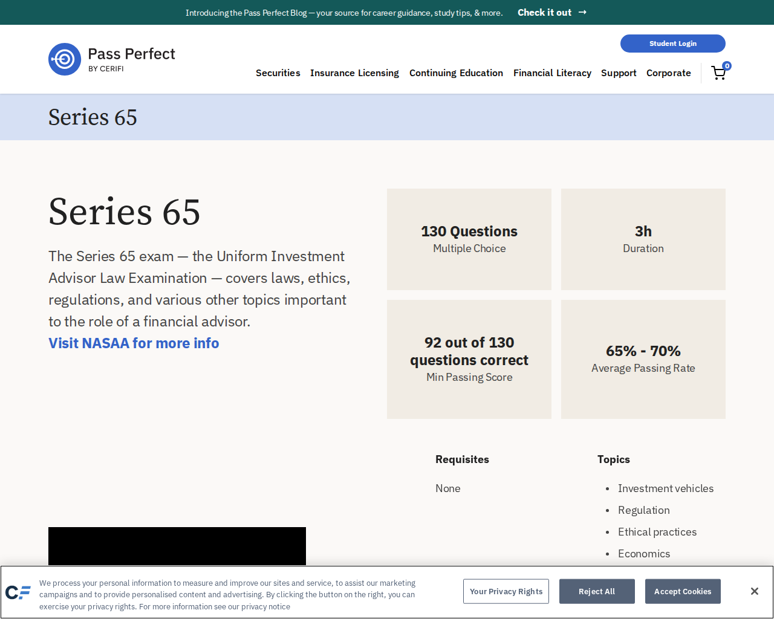The width and height of the screenshot is (774, 619).
Task: Click the cart badge showing 0 items
Action: point(726,65)
